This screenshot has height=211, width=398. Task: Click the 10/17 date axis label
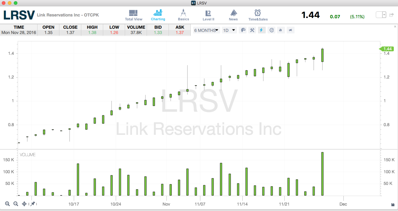coord(74,204)
